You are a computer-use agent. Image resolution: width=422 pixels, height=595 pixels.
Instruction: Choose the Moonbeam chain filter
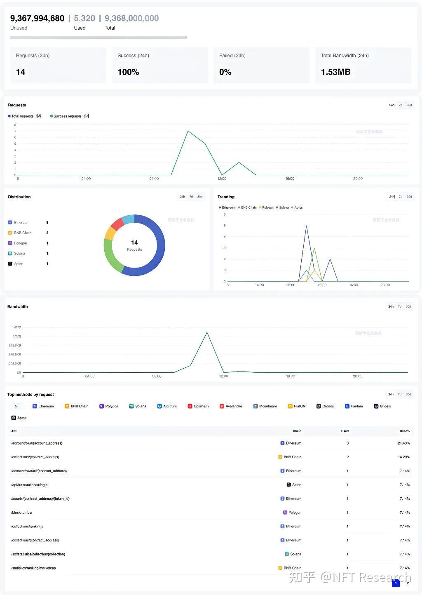tap(265, 406)
